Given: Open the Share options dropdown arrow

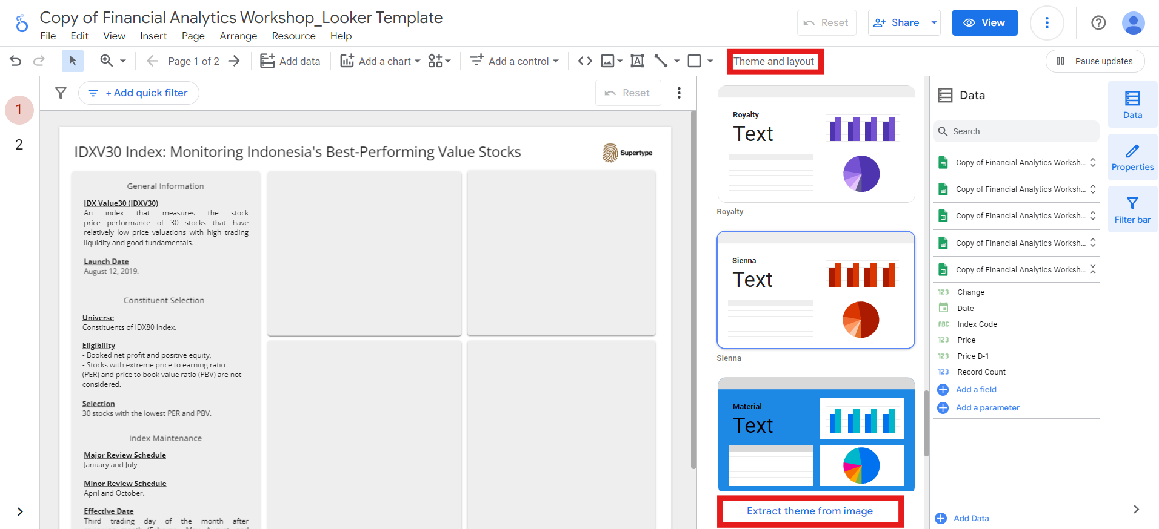Looking at the screenshot, I should tap(934, 23).
